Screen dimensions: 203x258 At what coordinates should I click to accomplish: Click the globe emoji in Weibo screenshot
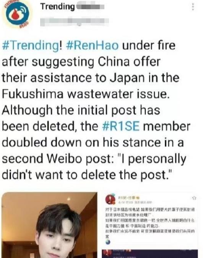click(x=108, y=242)
